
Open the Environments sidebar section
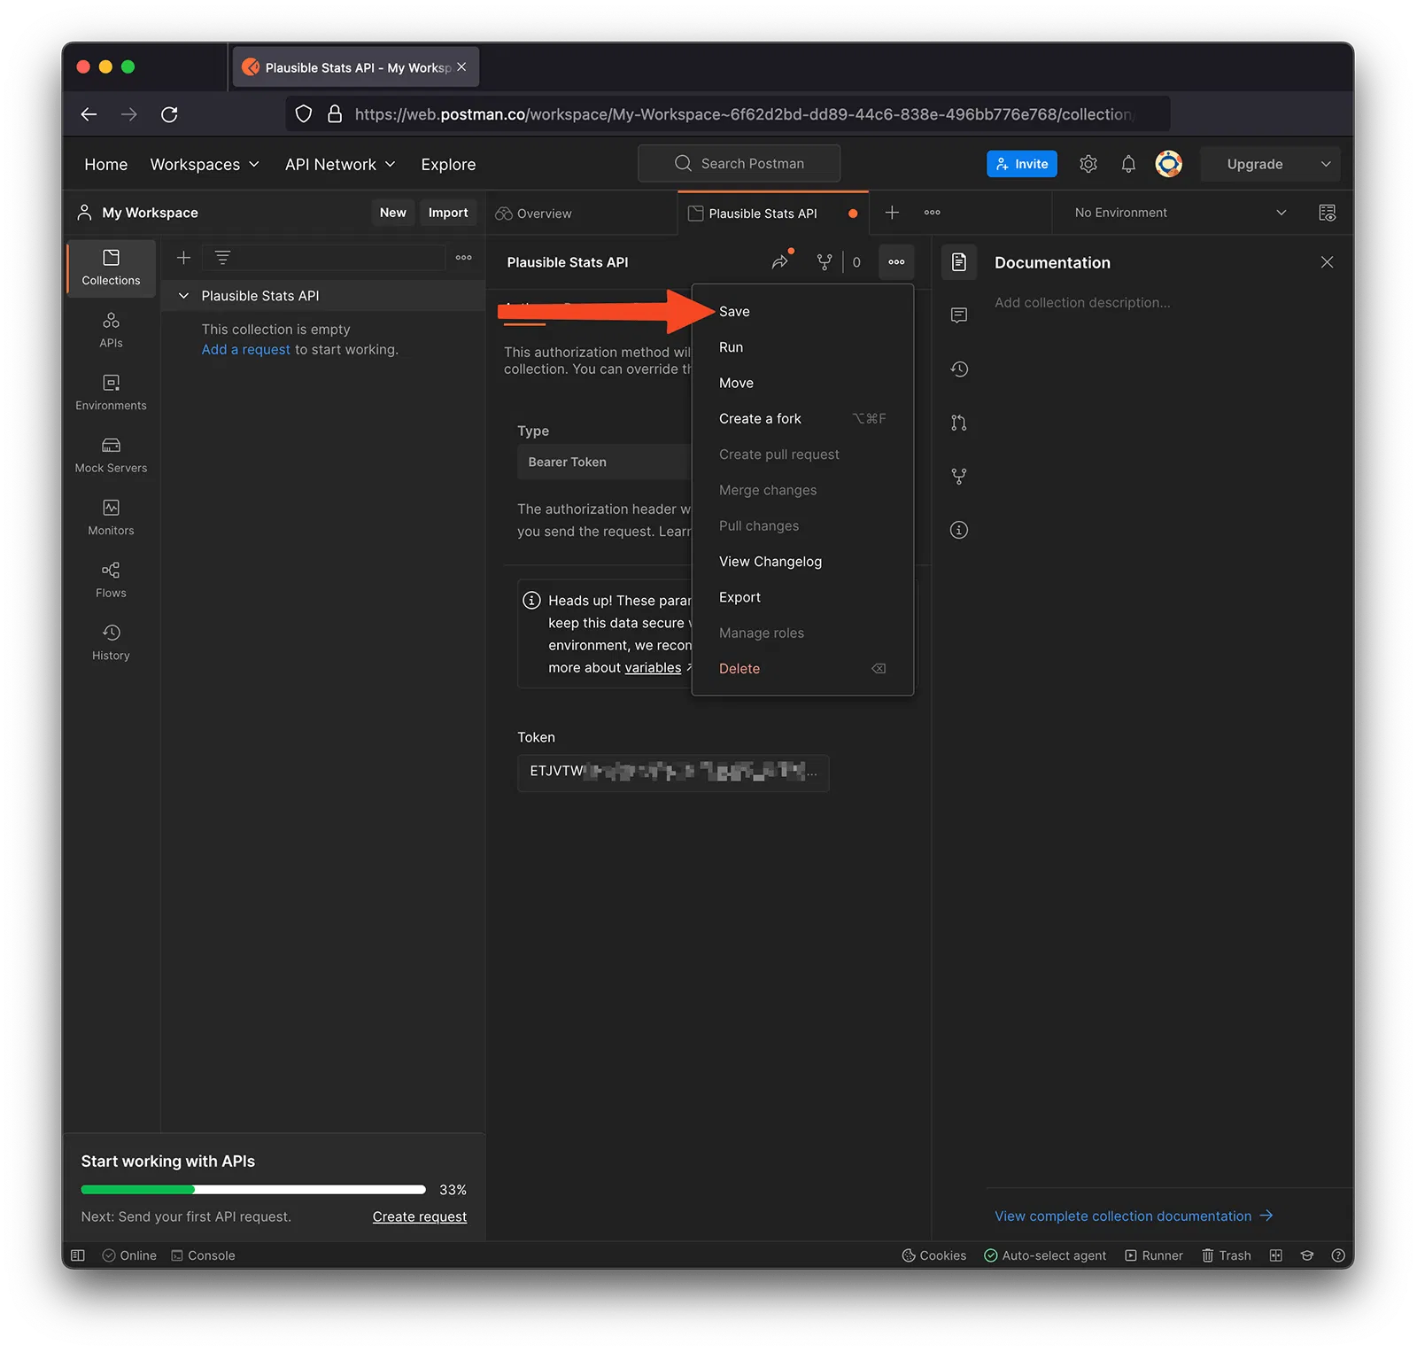pyautogui.click(x=111, y=392)
